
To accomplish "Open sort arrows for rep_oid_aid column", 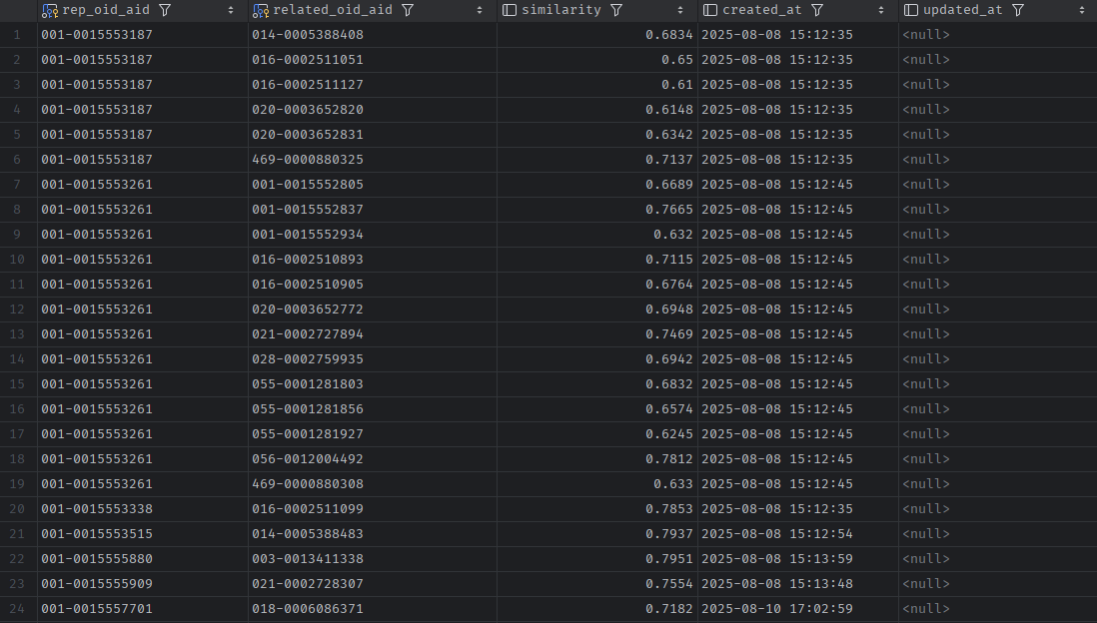I will pyautogui.click(x=231, y=11).
